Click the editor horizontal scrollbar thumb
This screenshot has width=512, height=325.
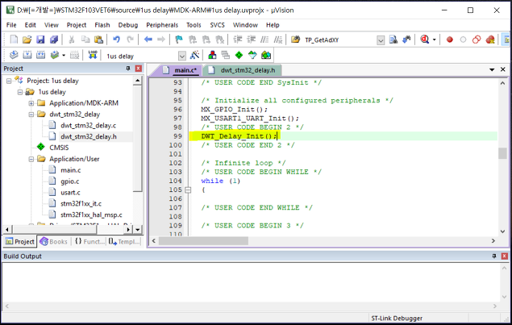(x=203, y=241)
